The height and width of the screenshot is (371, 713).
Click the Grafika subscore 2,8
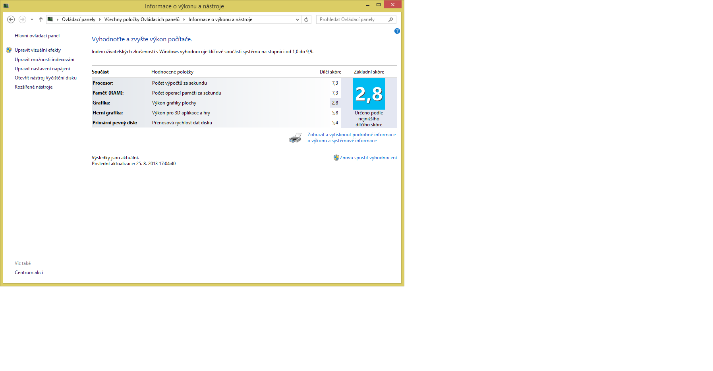pyautogui.click(x=335, y=103)
